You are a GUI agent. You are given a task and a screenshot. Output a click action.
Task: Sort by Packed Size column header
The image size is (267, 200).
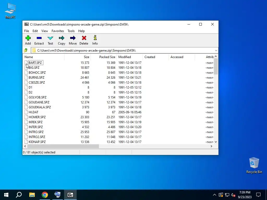pos(104,57)
